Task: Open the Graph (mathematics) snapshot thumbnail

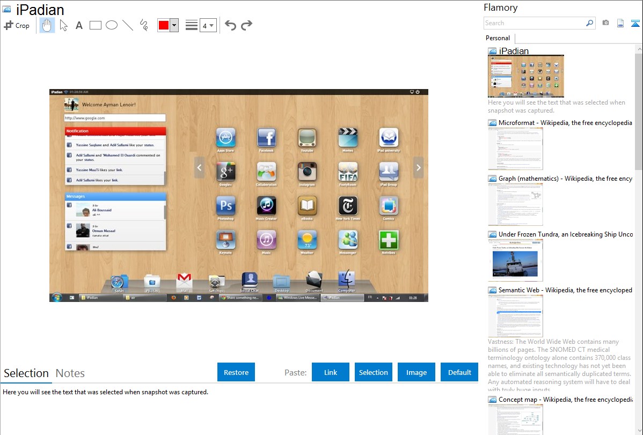Action: 515,204
